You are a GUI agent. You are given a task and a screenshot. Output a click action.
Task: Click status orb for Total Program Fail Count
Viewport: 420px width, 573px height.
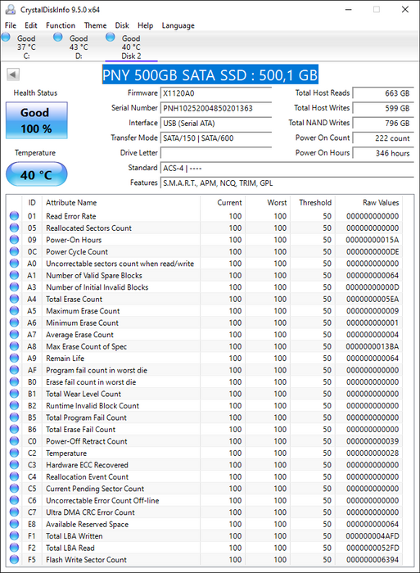pos(14,417)
